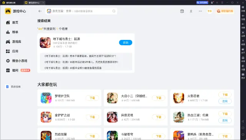Open 金铲铲之战 game icon
Image resolution: width=246 pixels, height=140 pixels.
point(46,117)
